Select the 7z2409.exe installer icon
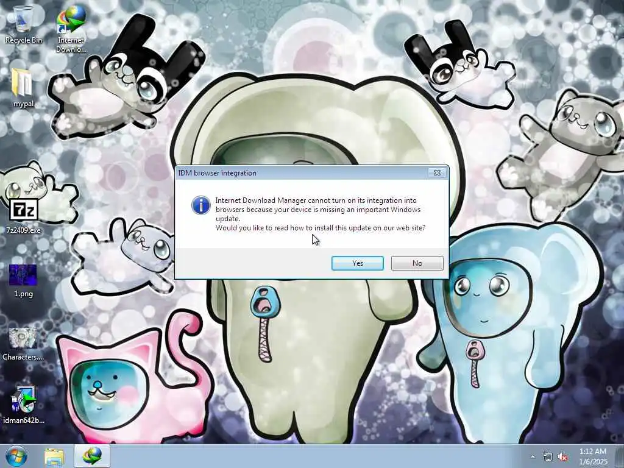 tap(23, 216)
